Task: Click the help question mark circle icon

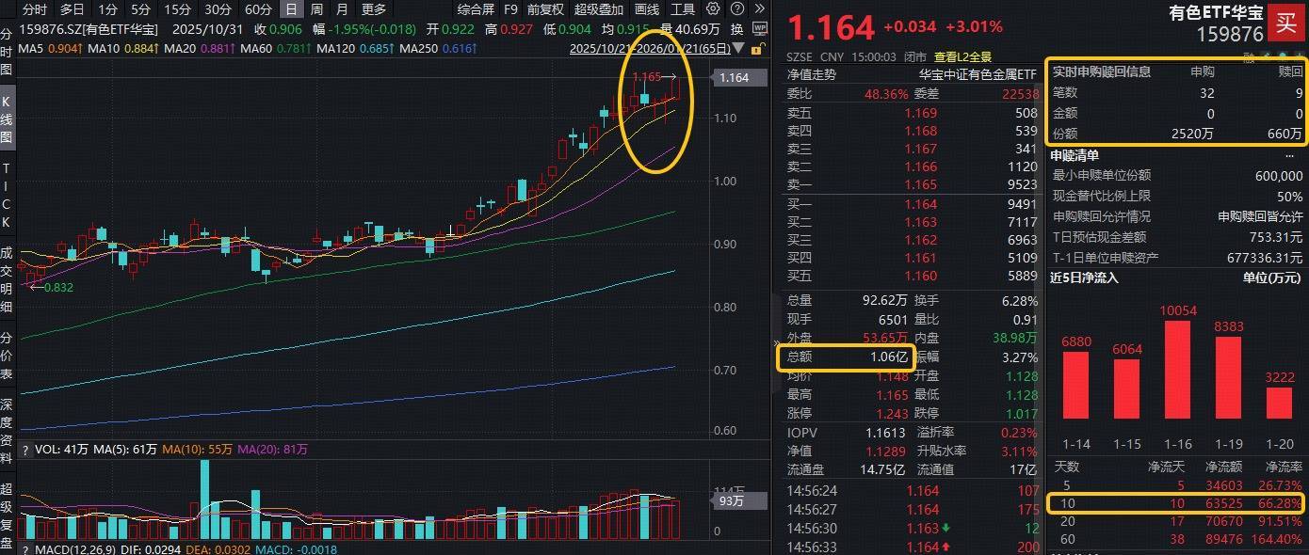Action: 737,8
